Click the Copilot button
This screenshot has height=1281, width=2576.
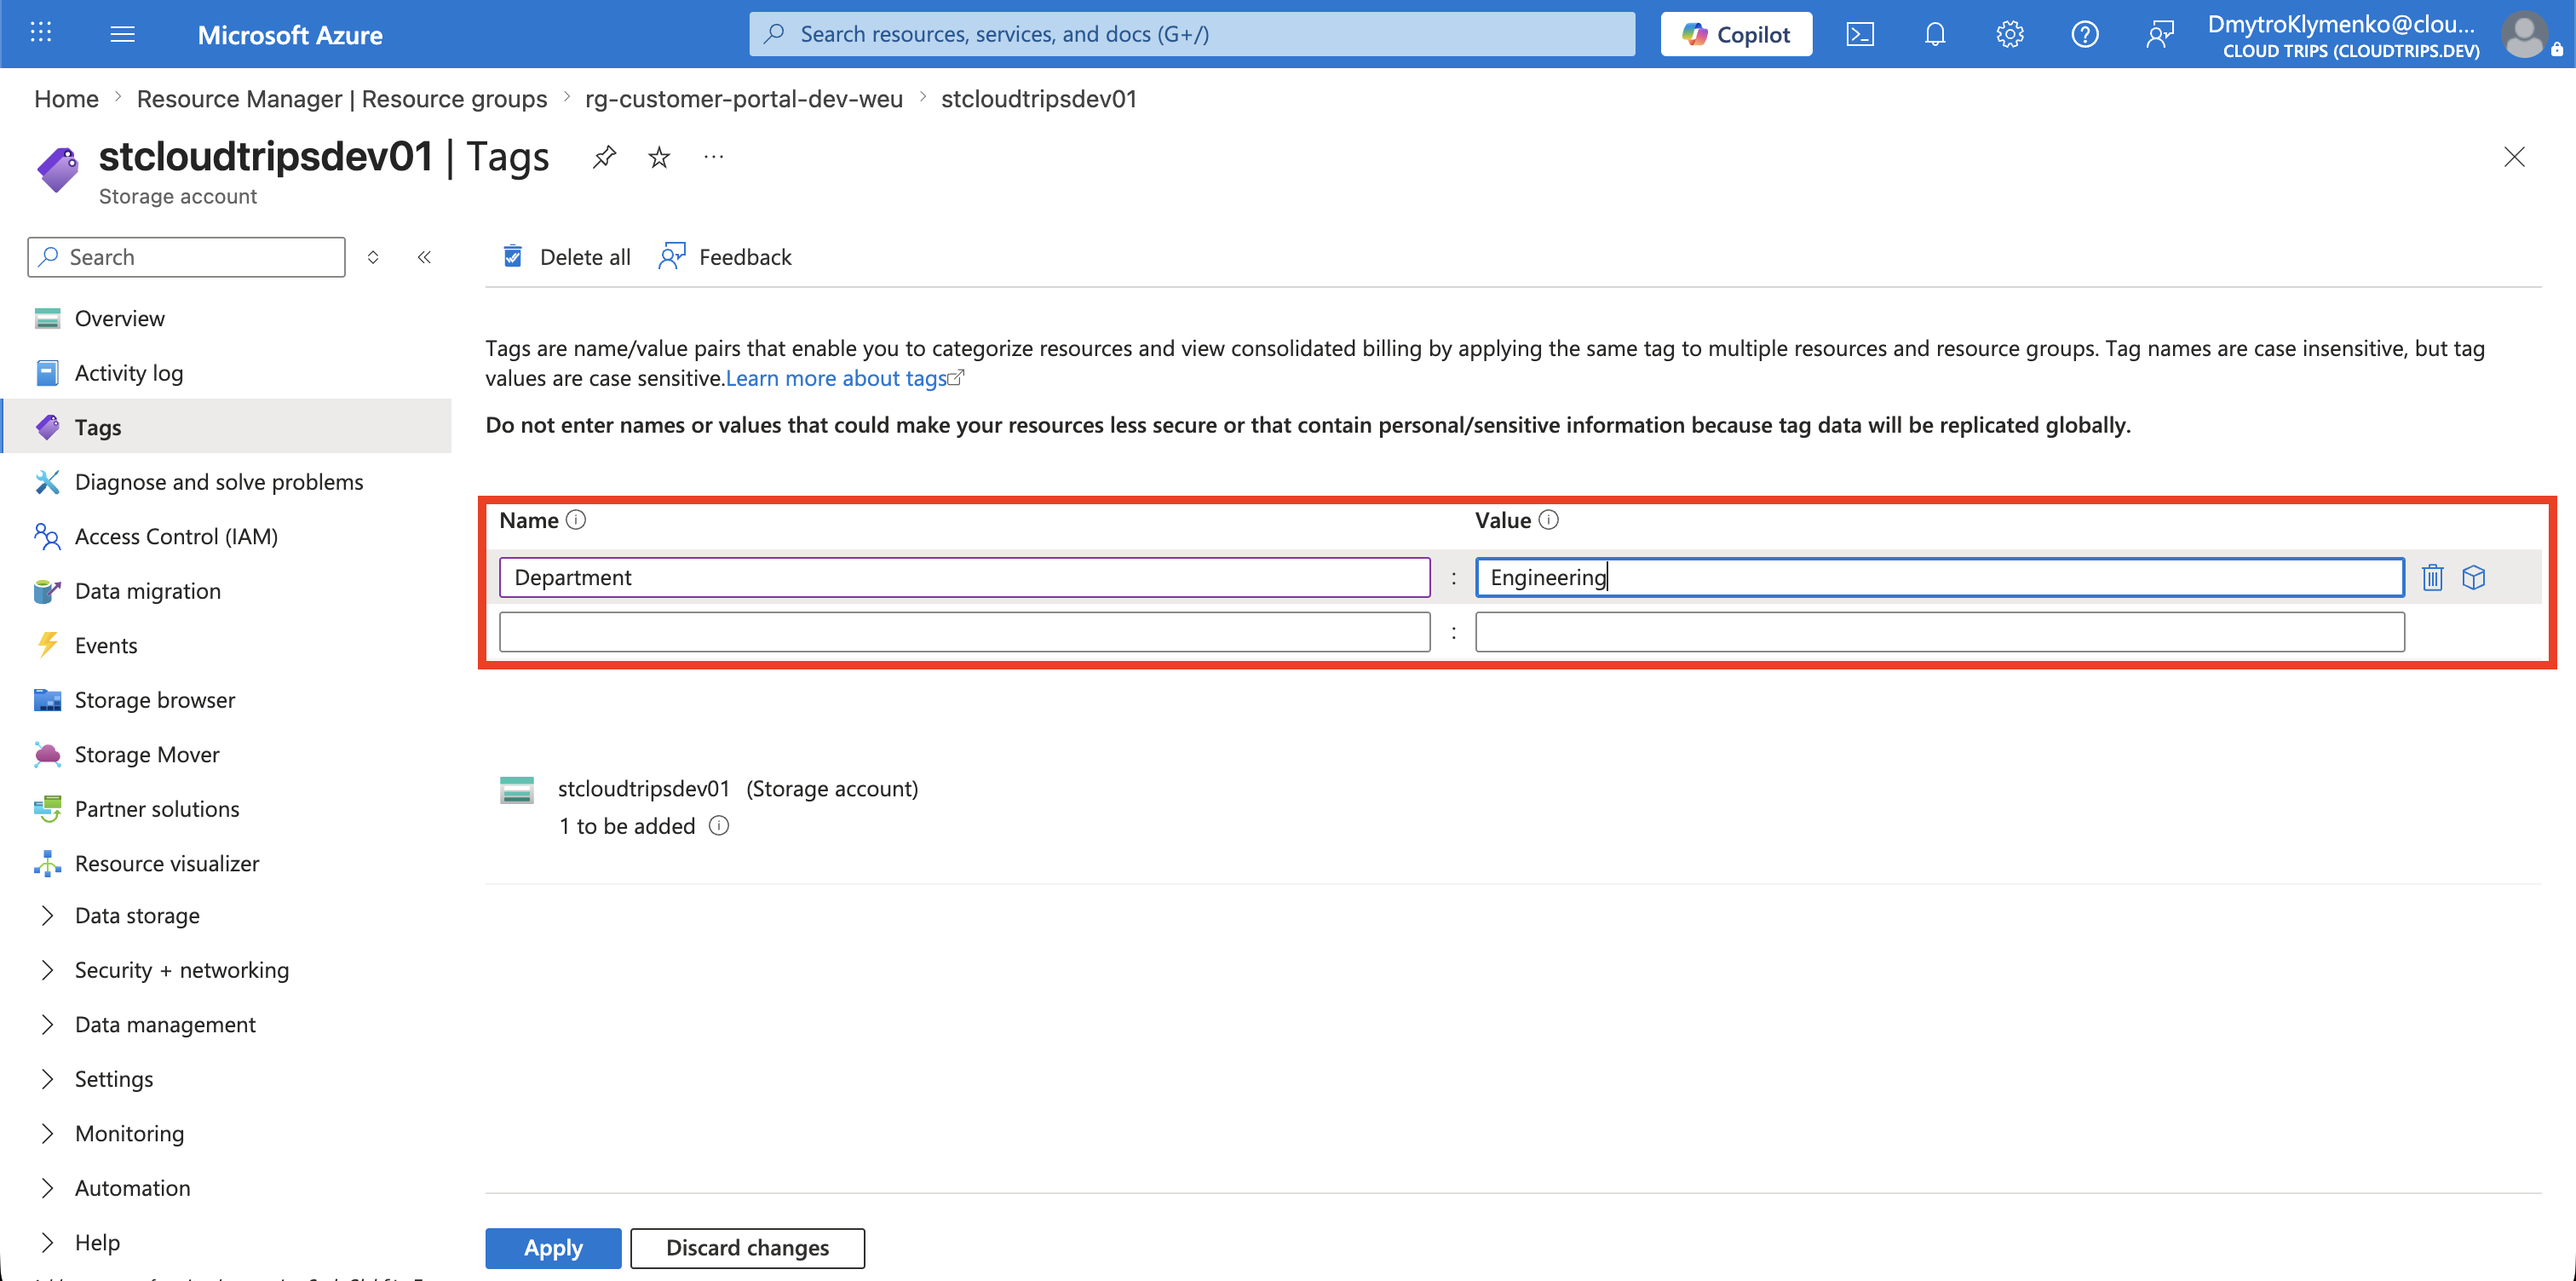coord(1736,34)
